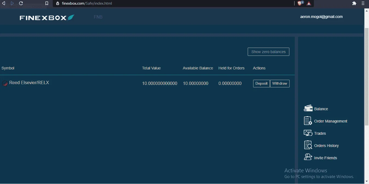
Task: Select the Reed Elsevier/RELX symbol name
Action: pos(29,82)
